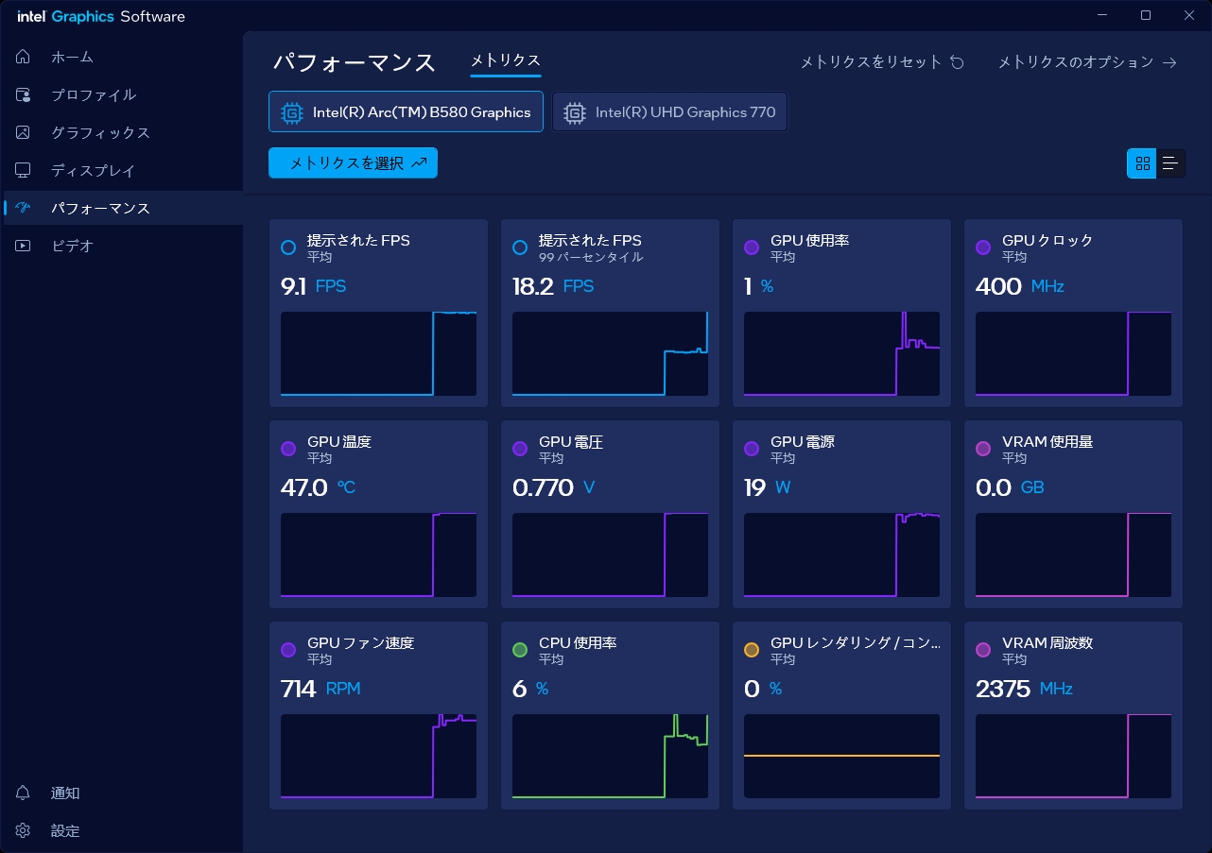Click the 0.0 GB value
The height and width of the screenshot is (853, 1212).
point(1010,487)
